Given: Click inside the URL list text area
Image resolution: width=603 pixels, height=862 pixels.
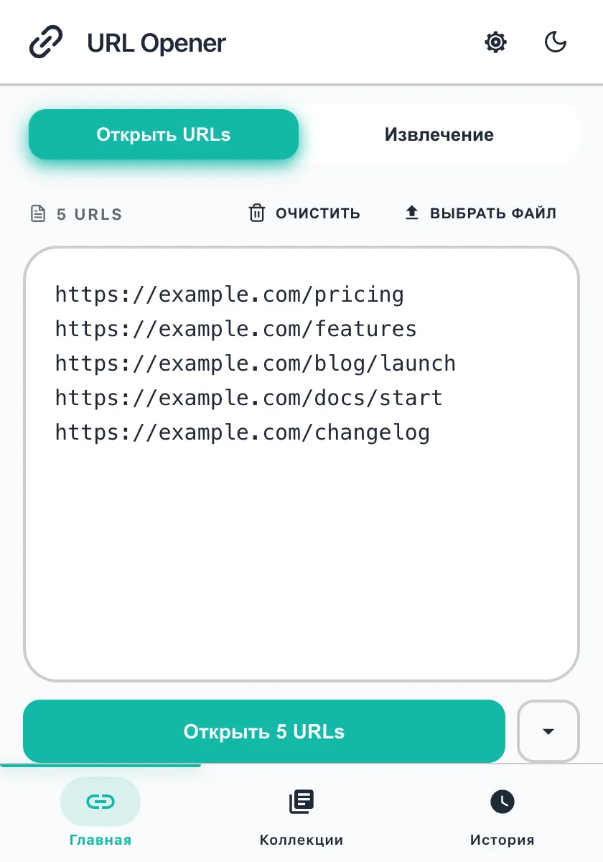Looking at the screenshot, I should tap(301, 464).
